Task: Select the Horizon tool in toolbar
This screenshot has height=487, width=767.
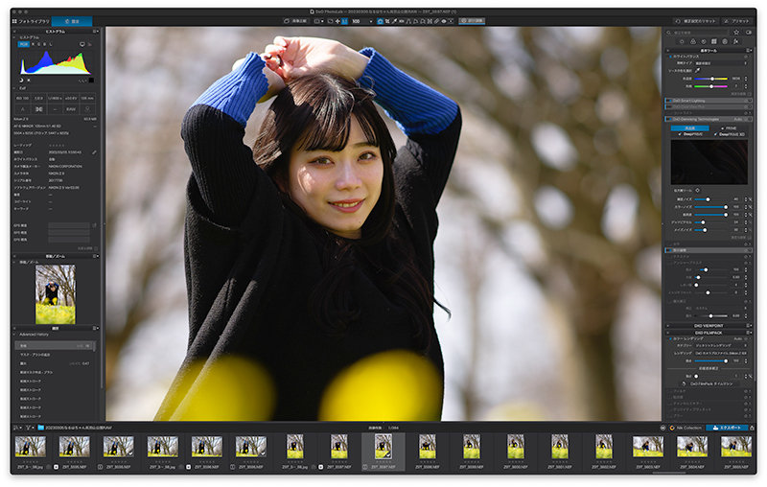Action: point(401,21)
